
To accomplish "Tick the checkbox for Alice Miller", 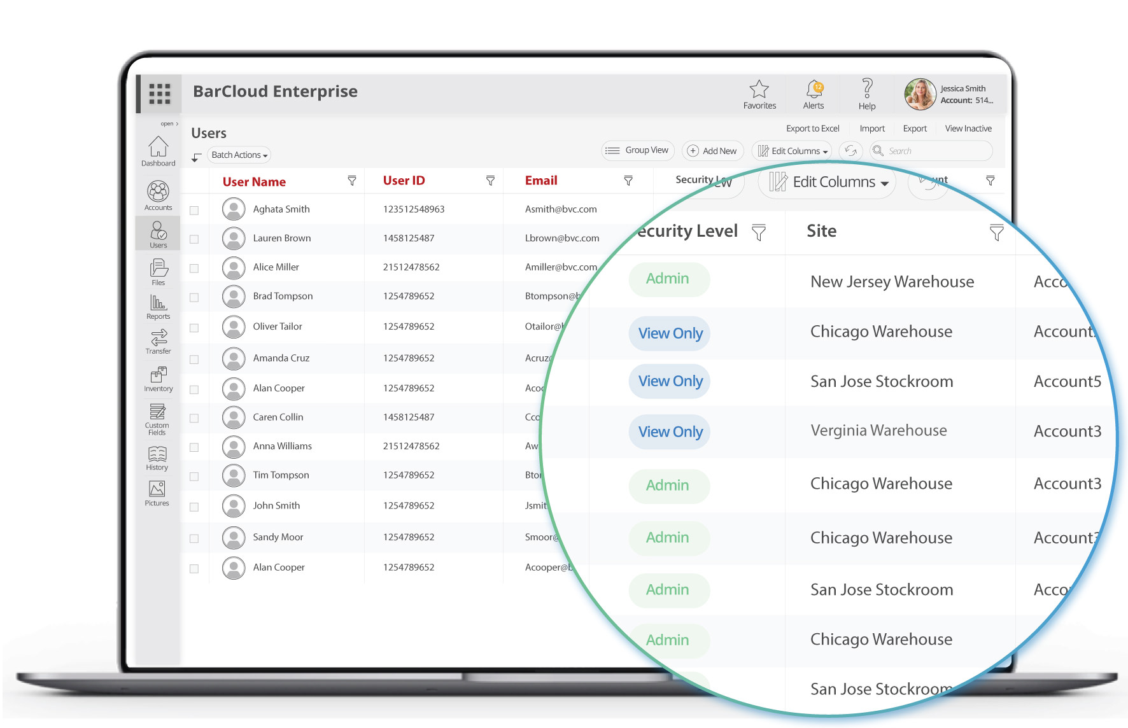I will point(194,269).
